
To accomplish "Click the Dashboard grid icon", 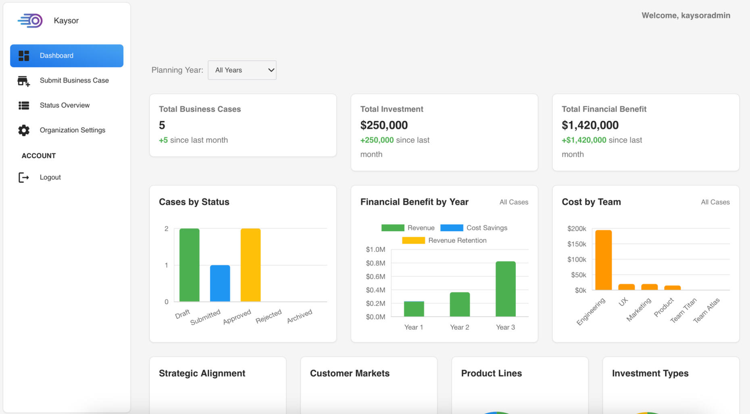I will click(24, 56).
